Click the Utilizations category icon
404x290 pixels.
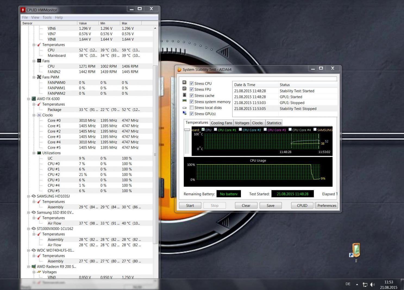point(39,153)
